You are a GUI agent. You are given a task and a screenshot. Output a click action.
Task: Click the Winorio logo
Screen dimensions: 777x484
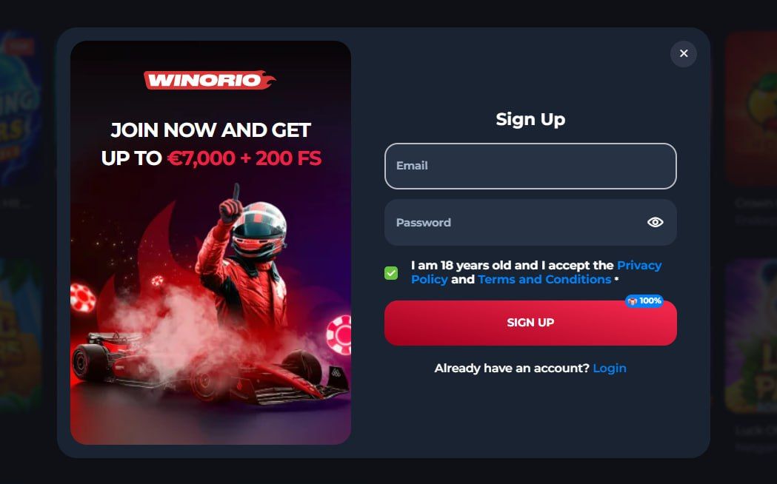(210, 80)
